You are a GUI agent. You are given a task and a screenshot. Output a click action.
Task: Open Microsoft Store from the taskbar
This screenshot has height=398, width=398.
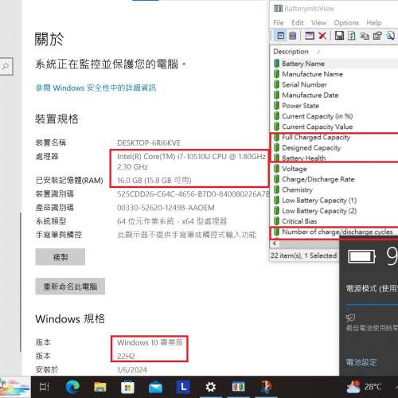127,387
